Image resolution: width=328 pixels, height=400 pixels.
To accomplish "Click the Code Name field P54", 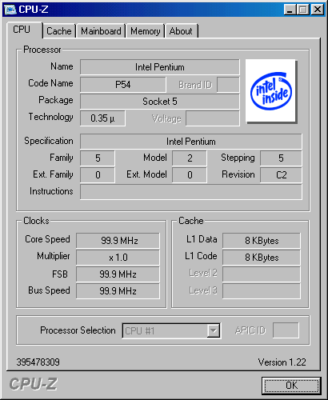I will [123, 85].
